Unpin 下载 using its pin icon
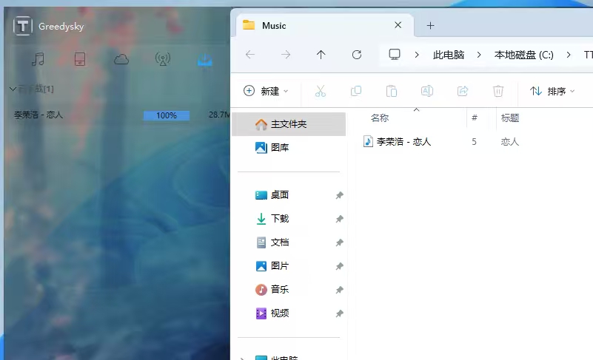The height and width of the screenshot is (360, 593). pos(339,219)
